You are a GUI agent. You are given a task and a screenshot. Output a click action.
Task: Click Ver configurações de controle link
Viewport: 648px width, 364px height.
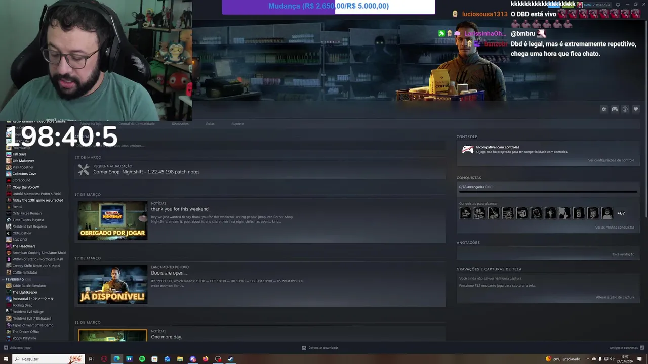click(x=611, y=160)
